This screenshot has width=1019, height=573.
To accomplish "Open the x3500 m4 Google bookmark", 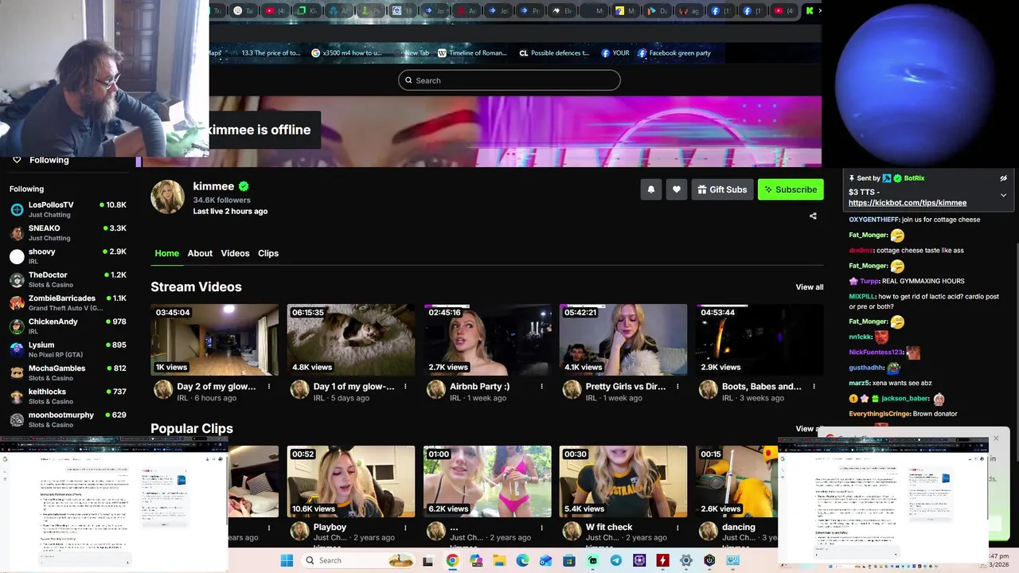I will (346, 53).
